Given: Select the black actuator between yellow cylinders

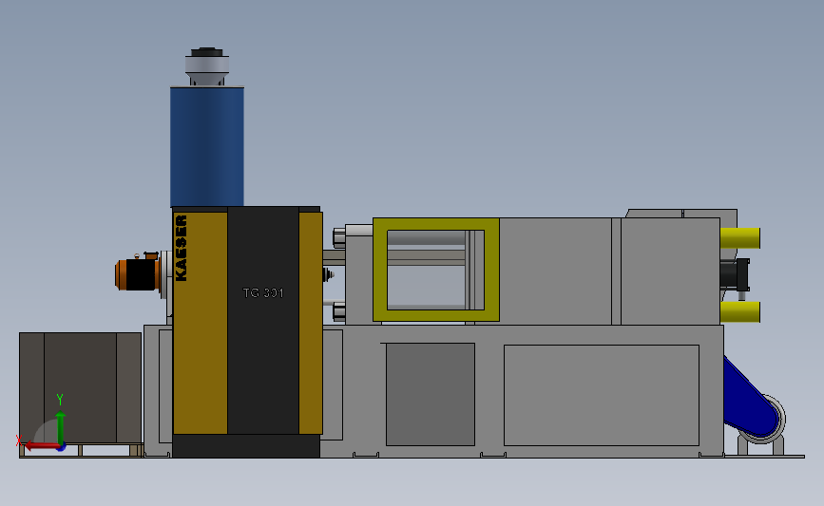Looking at the screenshot, I should click(735, 274).
